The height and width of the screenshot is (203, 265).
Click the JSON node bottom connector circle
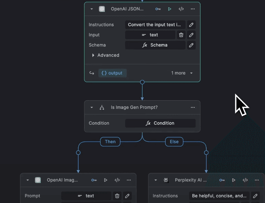tap(142, 82)
